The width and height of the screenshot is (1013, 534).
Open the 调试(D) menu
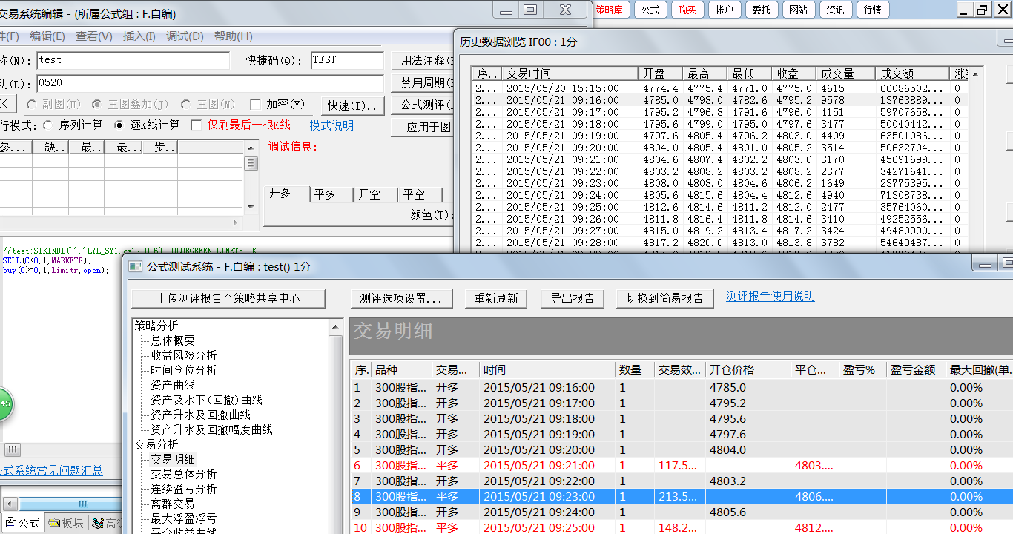[185, 36]
